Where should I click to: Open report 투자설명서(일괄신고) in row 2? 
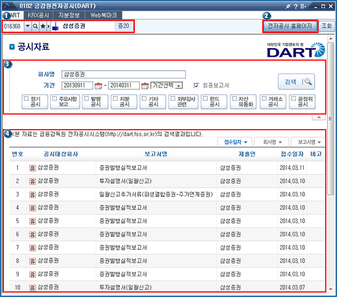click(125, 181)
